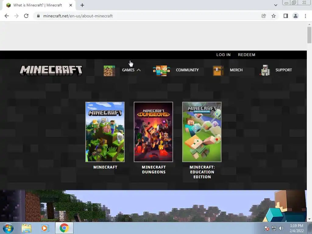Launch the media player from the taskbar
Image resolution: width=312 pixels, height=234 pixels.
click(x=45, y=228)
